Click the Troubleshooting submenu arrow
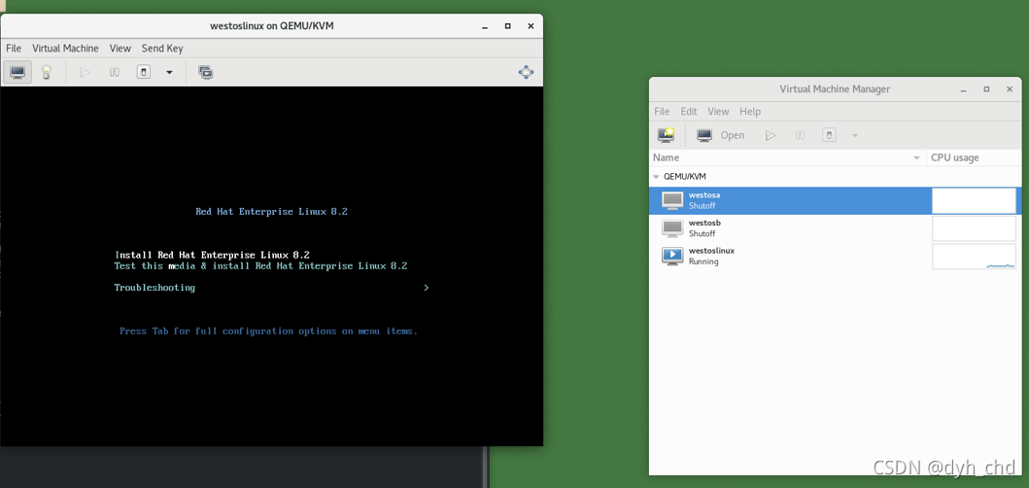The width and height of the screenshot is (1029, 488). pos(427,288)
